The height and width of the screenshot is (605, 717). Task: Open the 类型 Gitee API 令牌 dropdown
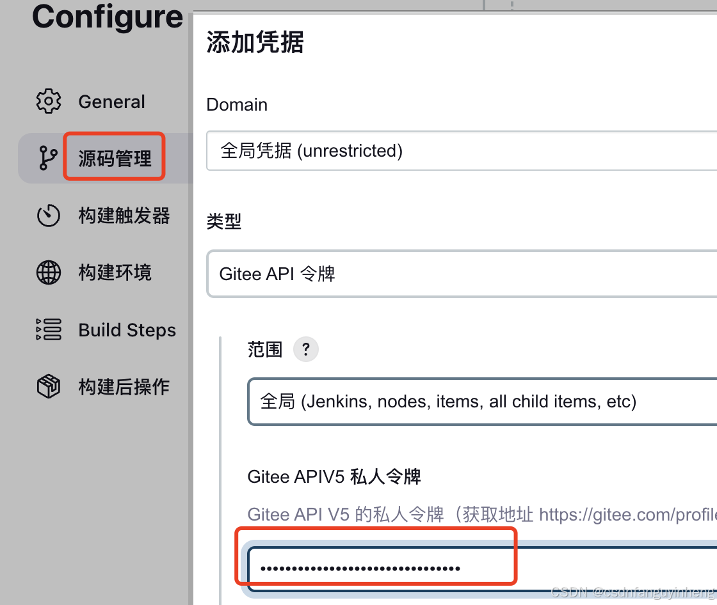[462, 274]
